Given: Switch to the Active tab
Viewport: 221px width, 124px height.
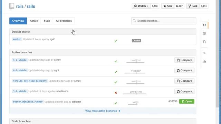Looking at the screenshot, I should pos(34,21).
